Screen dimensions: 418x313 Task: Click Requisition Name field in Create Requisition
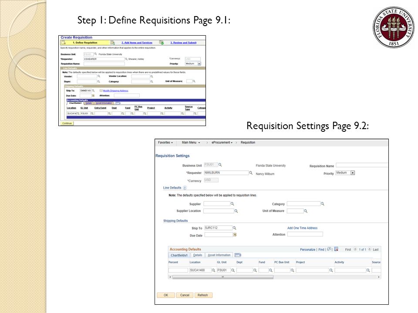(x=104, y=63)
